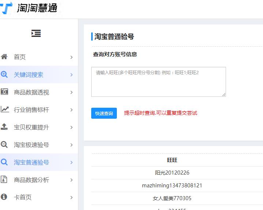Click the 查询对方账号信息 subtitle
Image resolution: width=263 pixels, height=210 pixels.
pyautogui.click(x=115, y=54)
